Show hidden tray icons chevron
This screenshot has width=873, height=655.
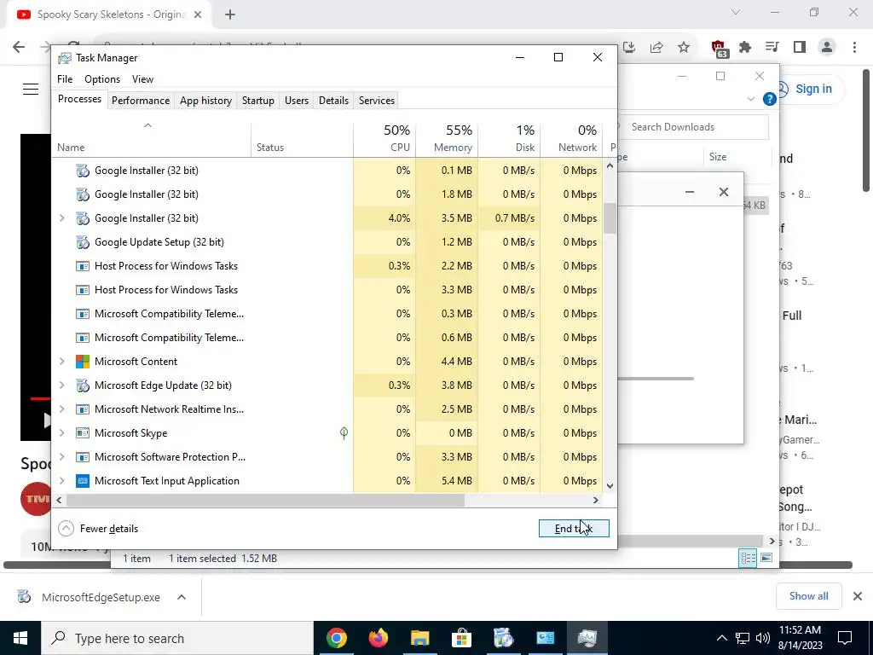click(x=721, y=638)
